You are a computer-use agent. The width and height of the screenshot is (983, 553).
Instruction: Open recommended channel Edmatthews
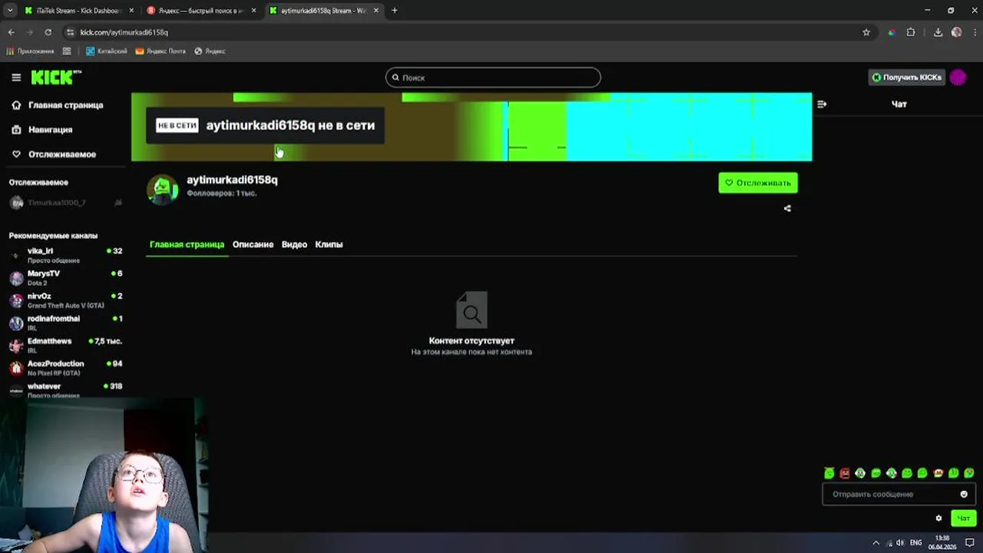[x=65, y=345]
